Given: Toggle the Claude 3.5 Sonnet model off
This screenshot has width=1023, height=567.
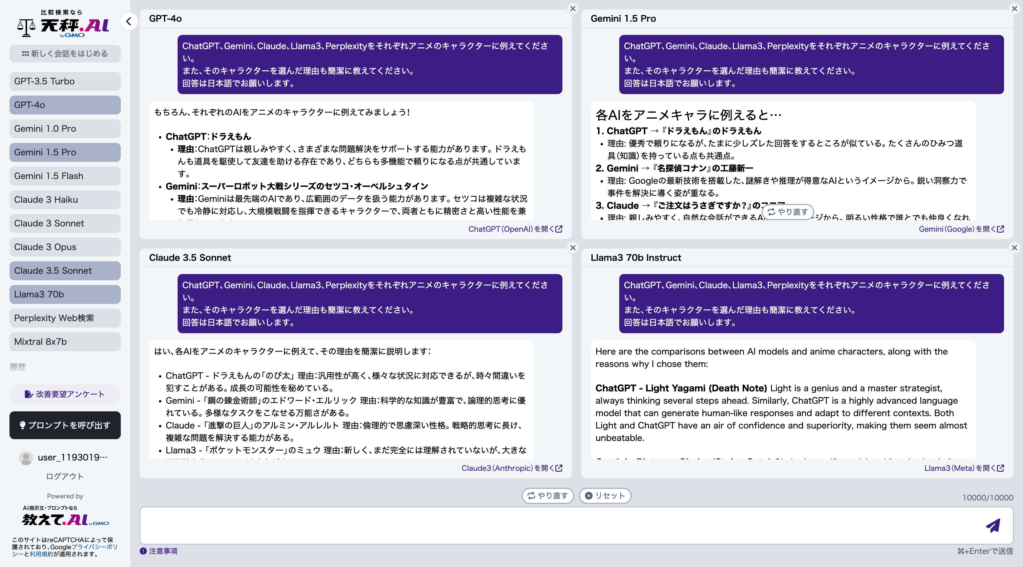Looking at the screenshot, I should tap(65, 271).
